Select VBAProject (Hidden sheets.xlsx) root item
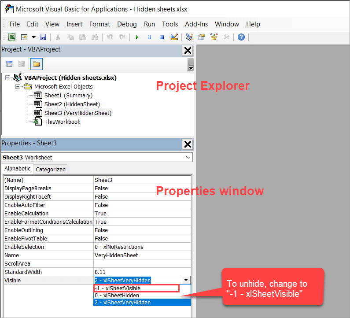350x318 pixels. click(x=70, y=78)
